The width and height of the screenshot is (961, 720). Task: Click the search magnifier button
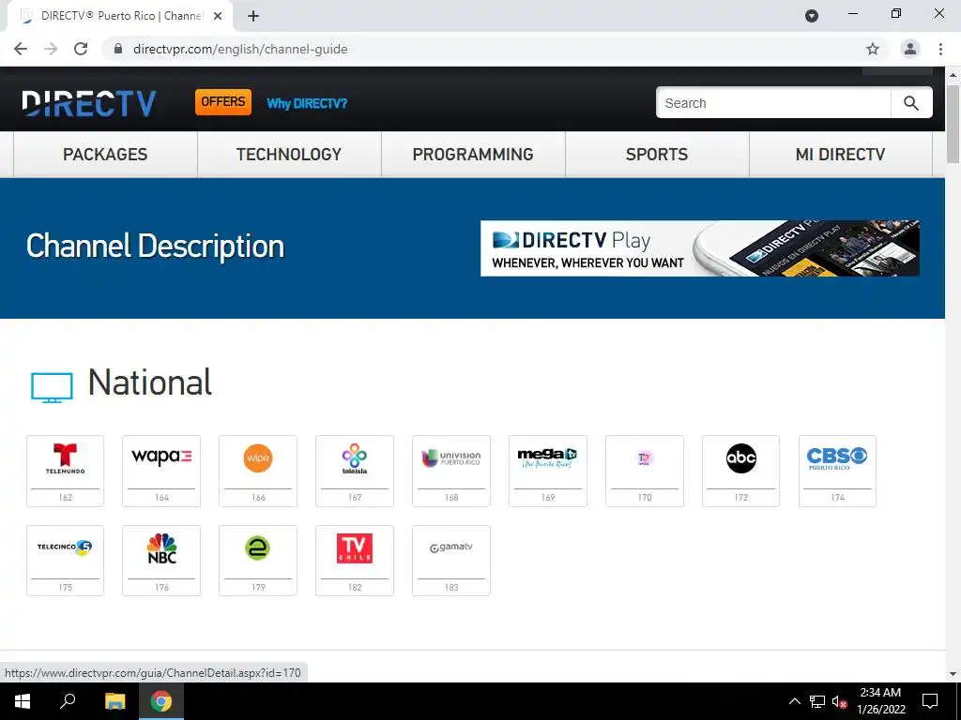[911, 103]
